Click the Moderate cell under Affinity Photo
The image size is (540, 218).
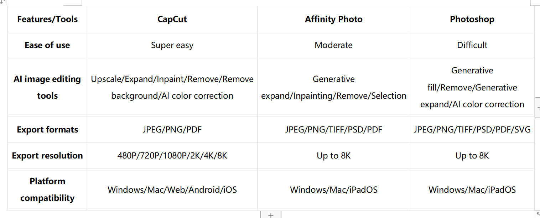(334, 45)
